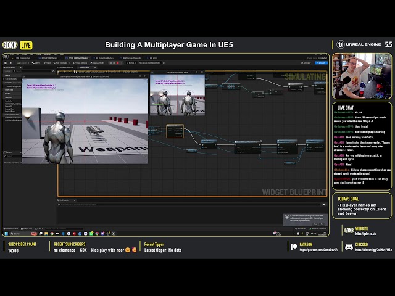
Task: Select the Find Results tab
Action: (65, 200)
